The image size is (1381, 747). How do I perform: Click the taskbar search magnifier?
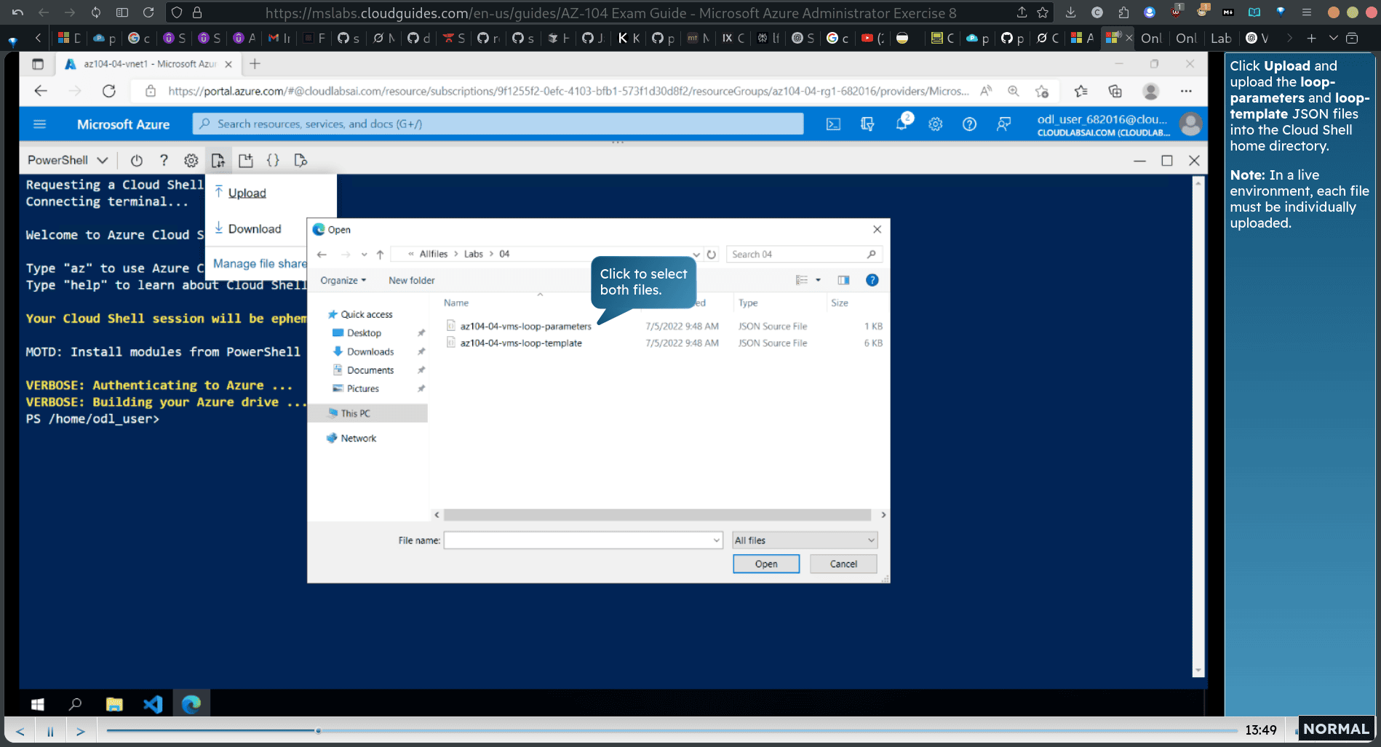coord(75,704)
